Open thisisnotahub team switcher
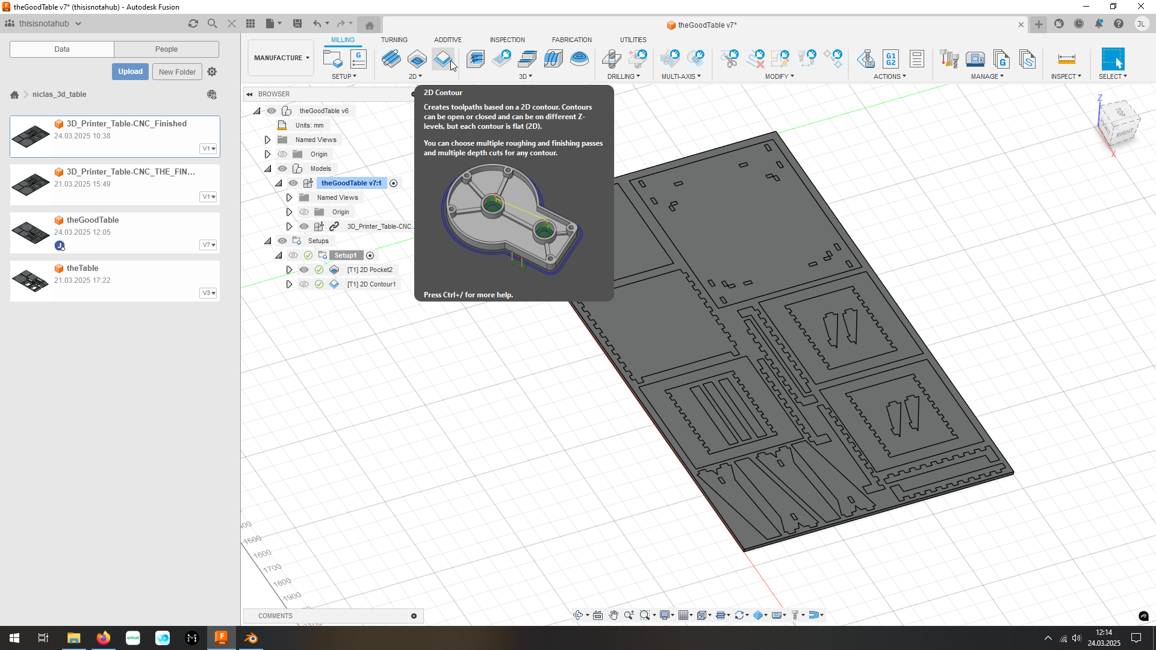This screenshot has width=1156, height=650. 43,23
